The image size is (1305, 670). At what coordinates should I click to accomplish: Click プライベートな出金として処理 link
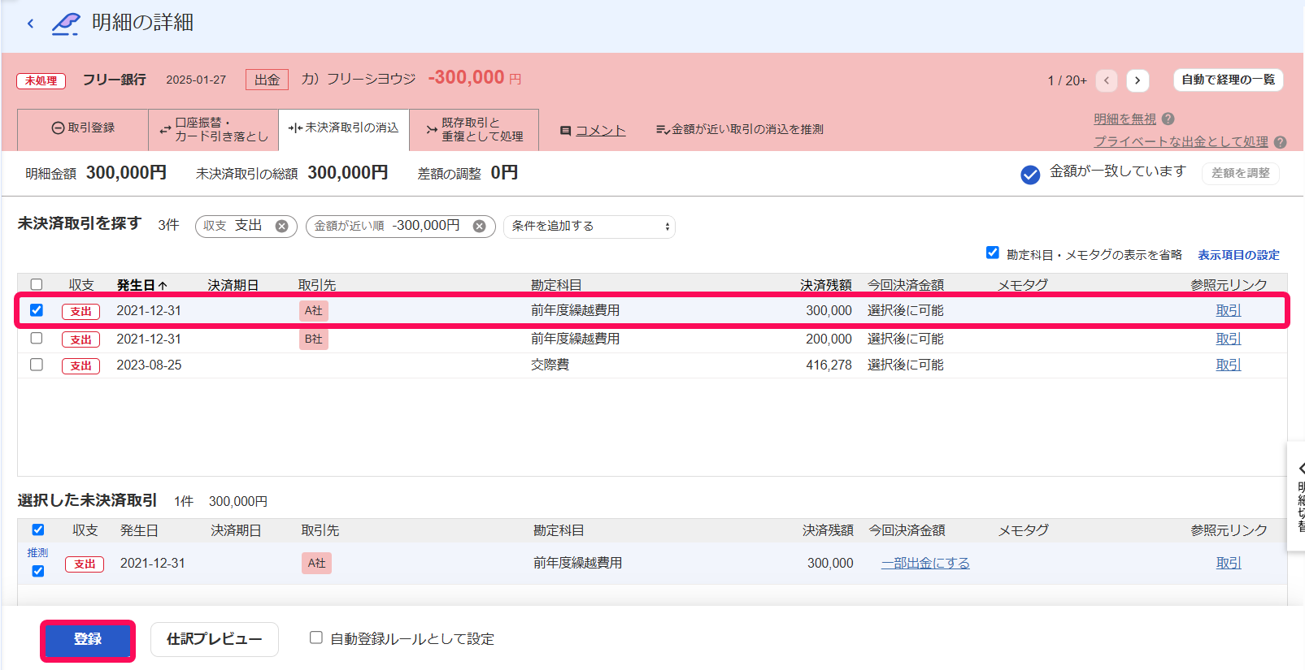point(1181,141)
